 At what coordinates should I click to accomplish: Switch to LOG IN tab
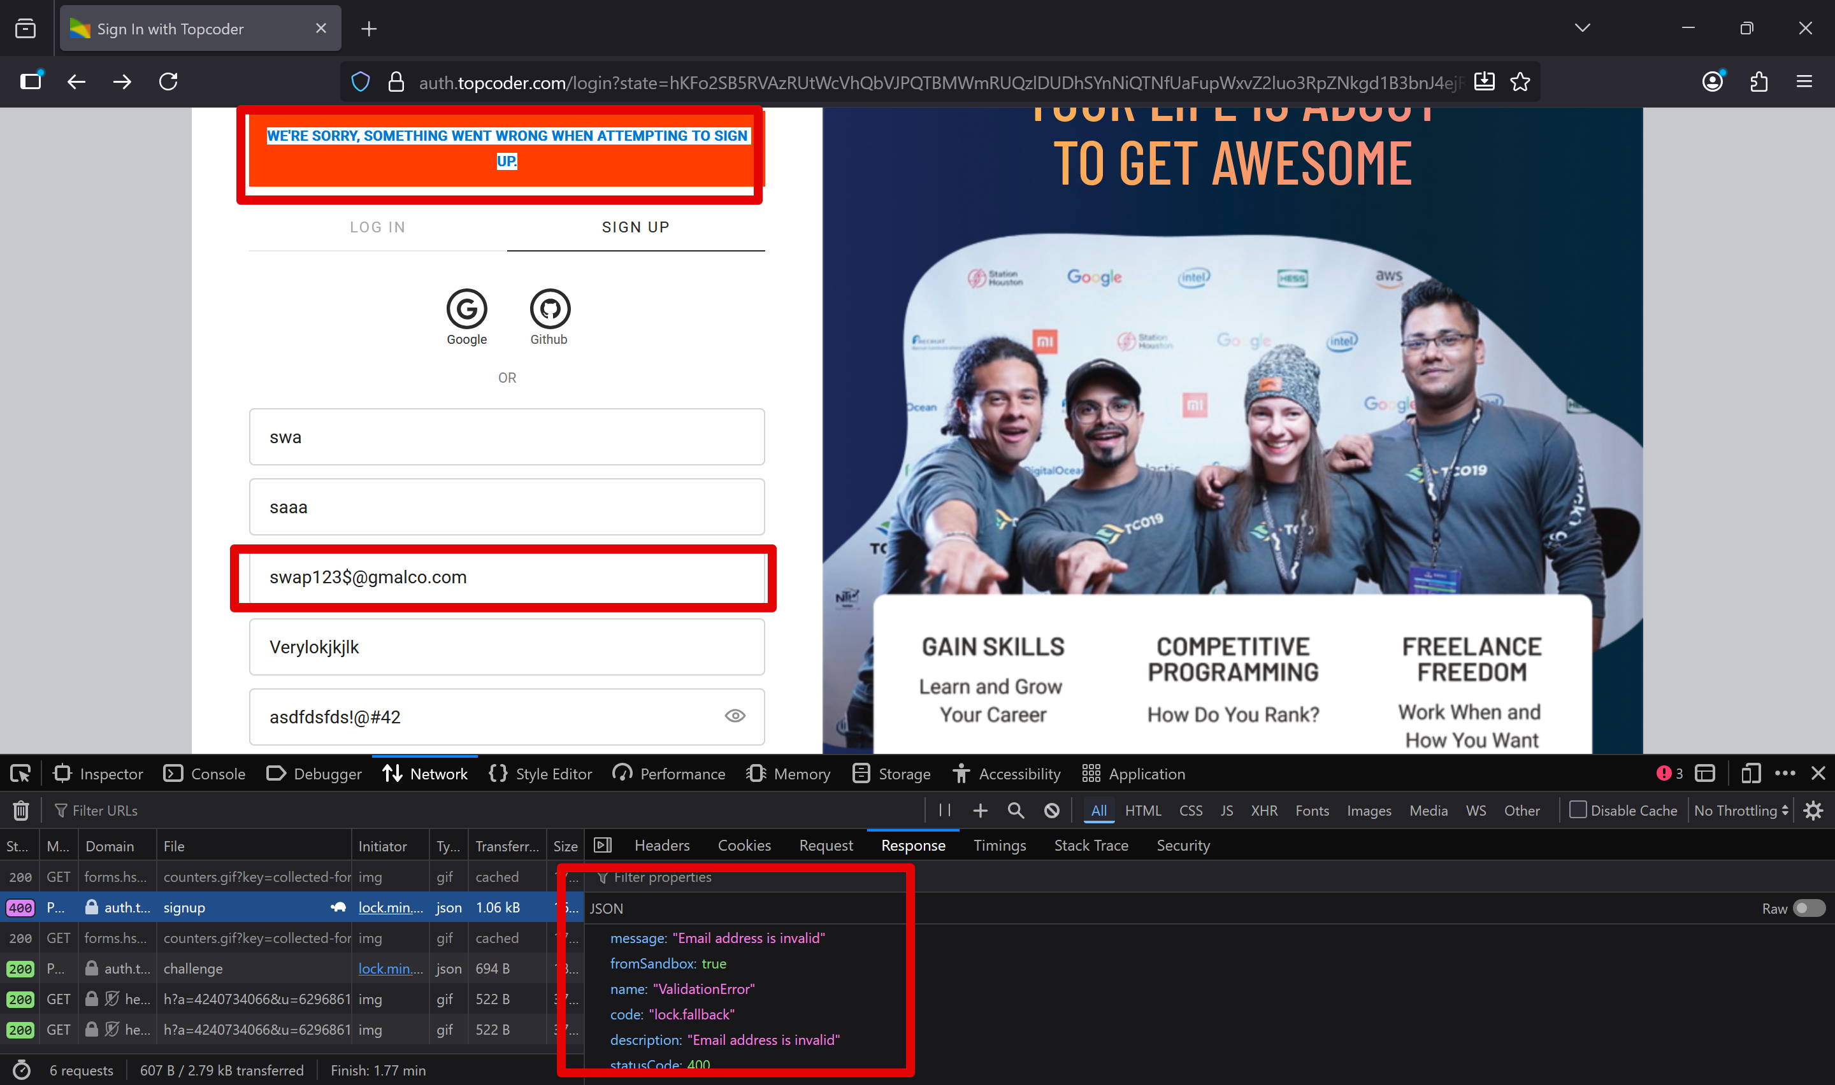coord(377,227)
